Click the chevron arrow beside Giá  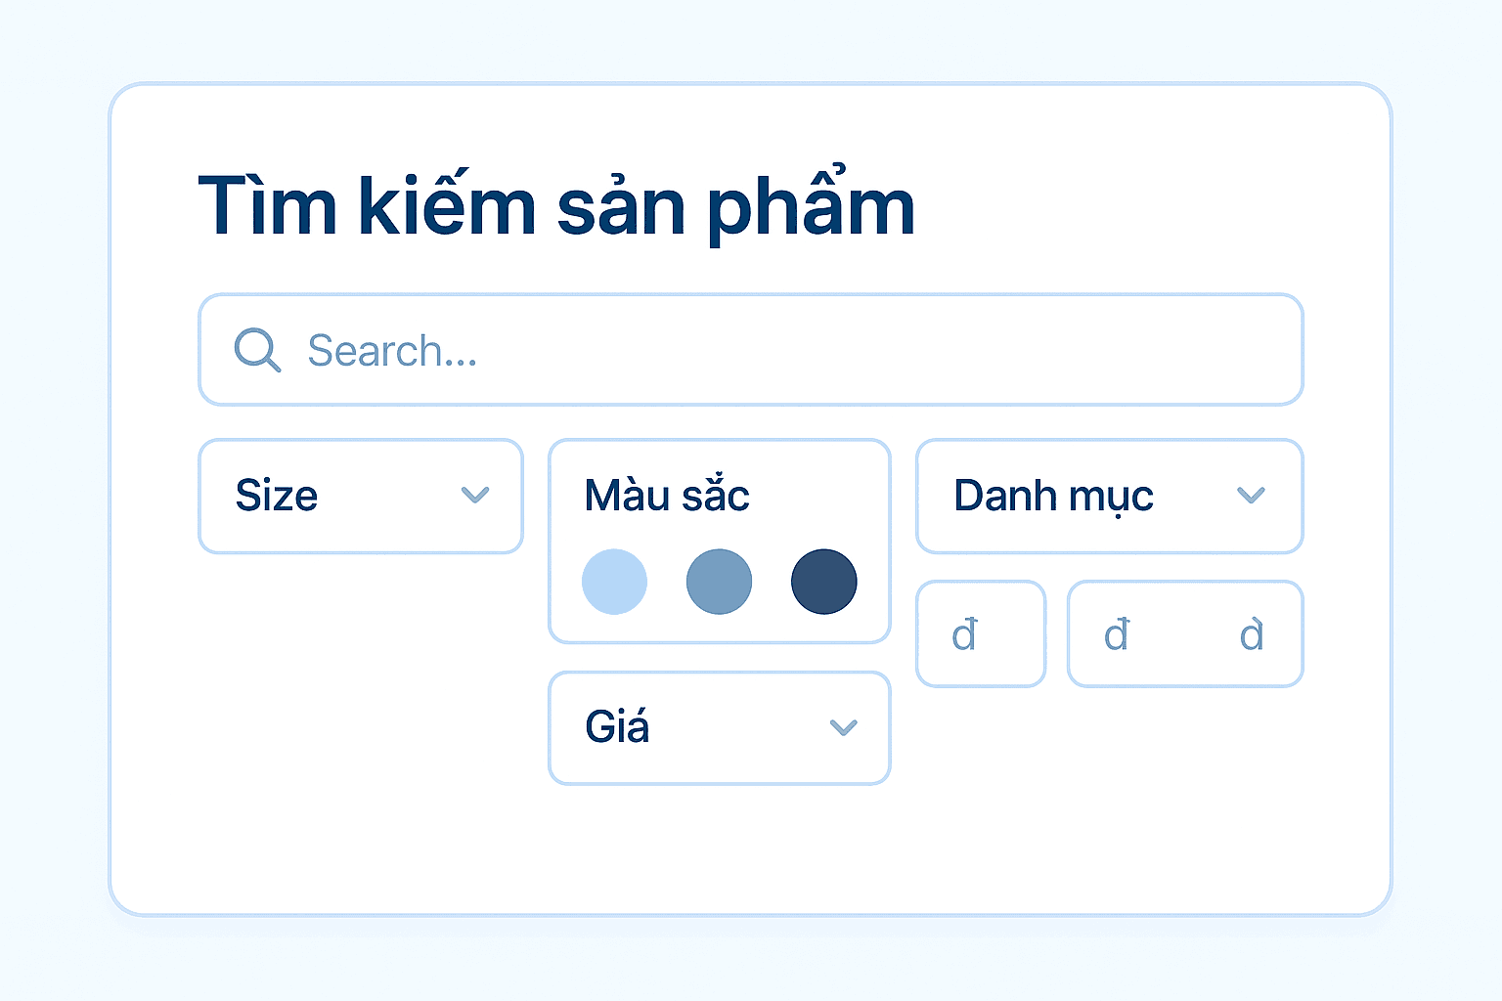tap(843, 728)
